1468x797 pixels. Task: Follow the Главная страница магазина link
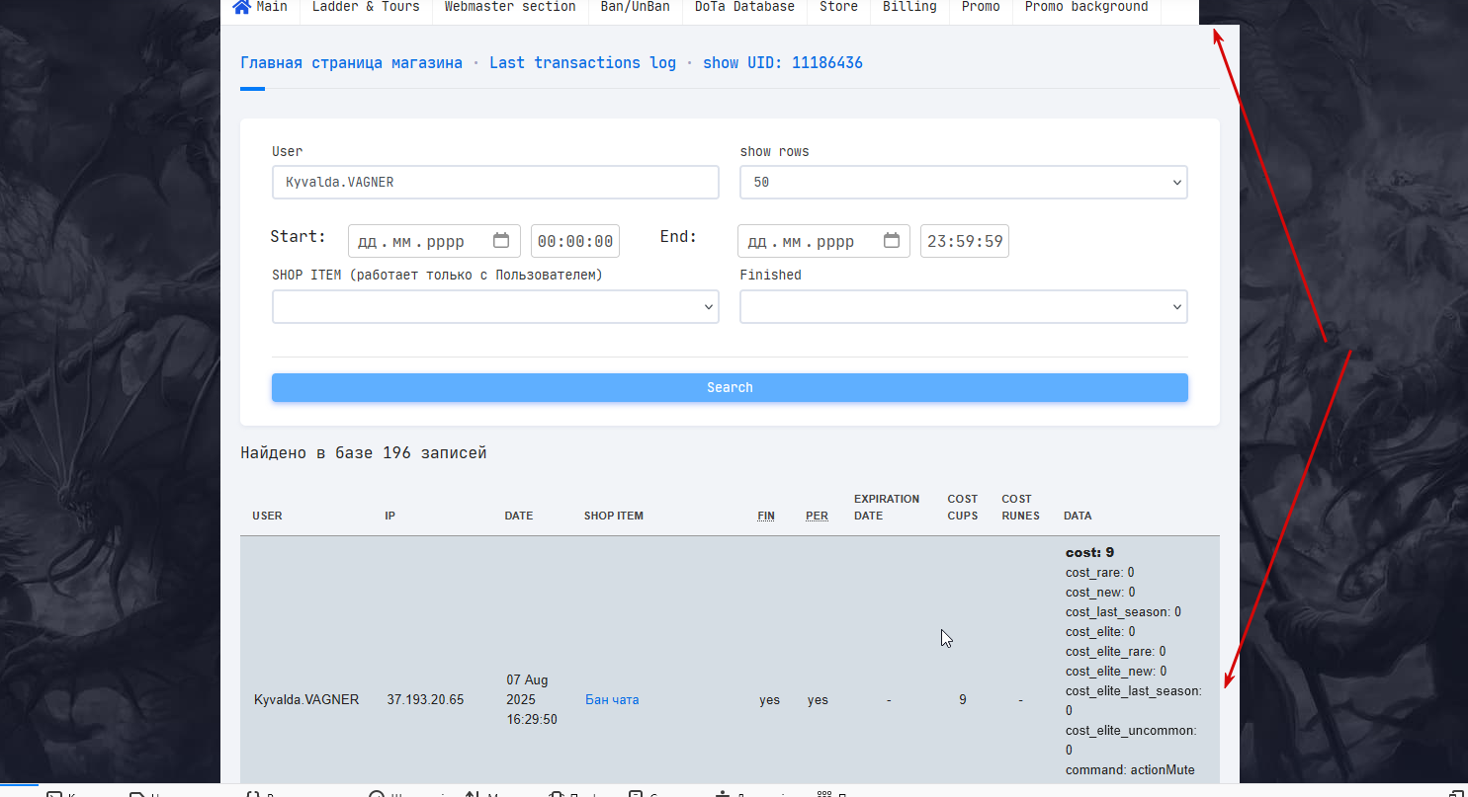(351, 62)
